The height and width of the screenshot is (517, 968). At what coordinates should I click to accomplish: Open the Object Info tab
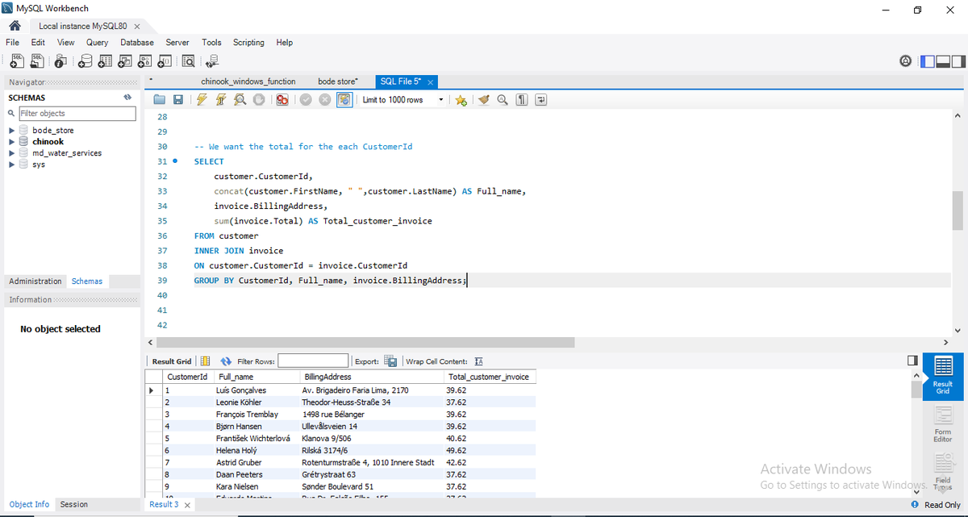click(x=29, y=504)
